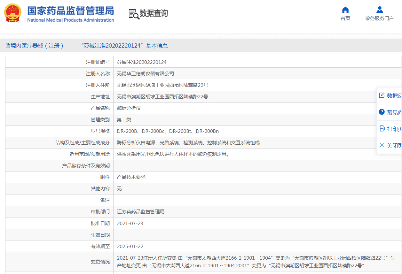Select the 附件 row label
The height and width of the screenshot is (274, 402).
click(105, 177)
